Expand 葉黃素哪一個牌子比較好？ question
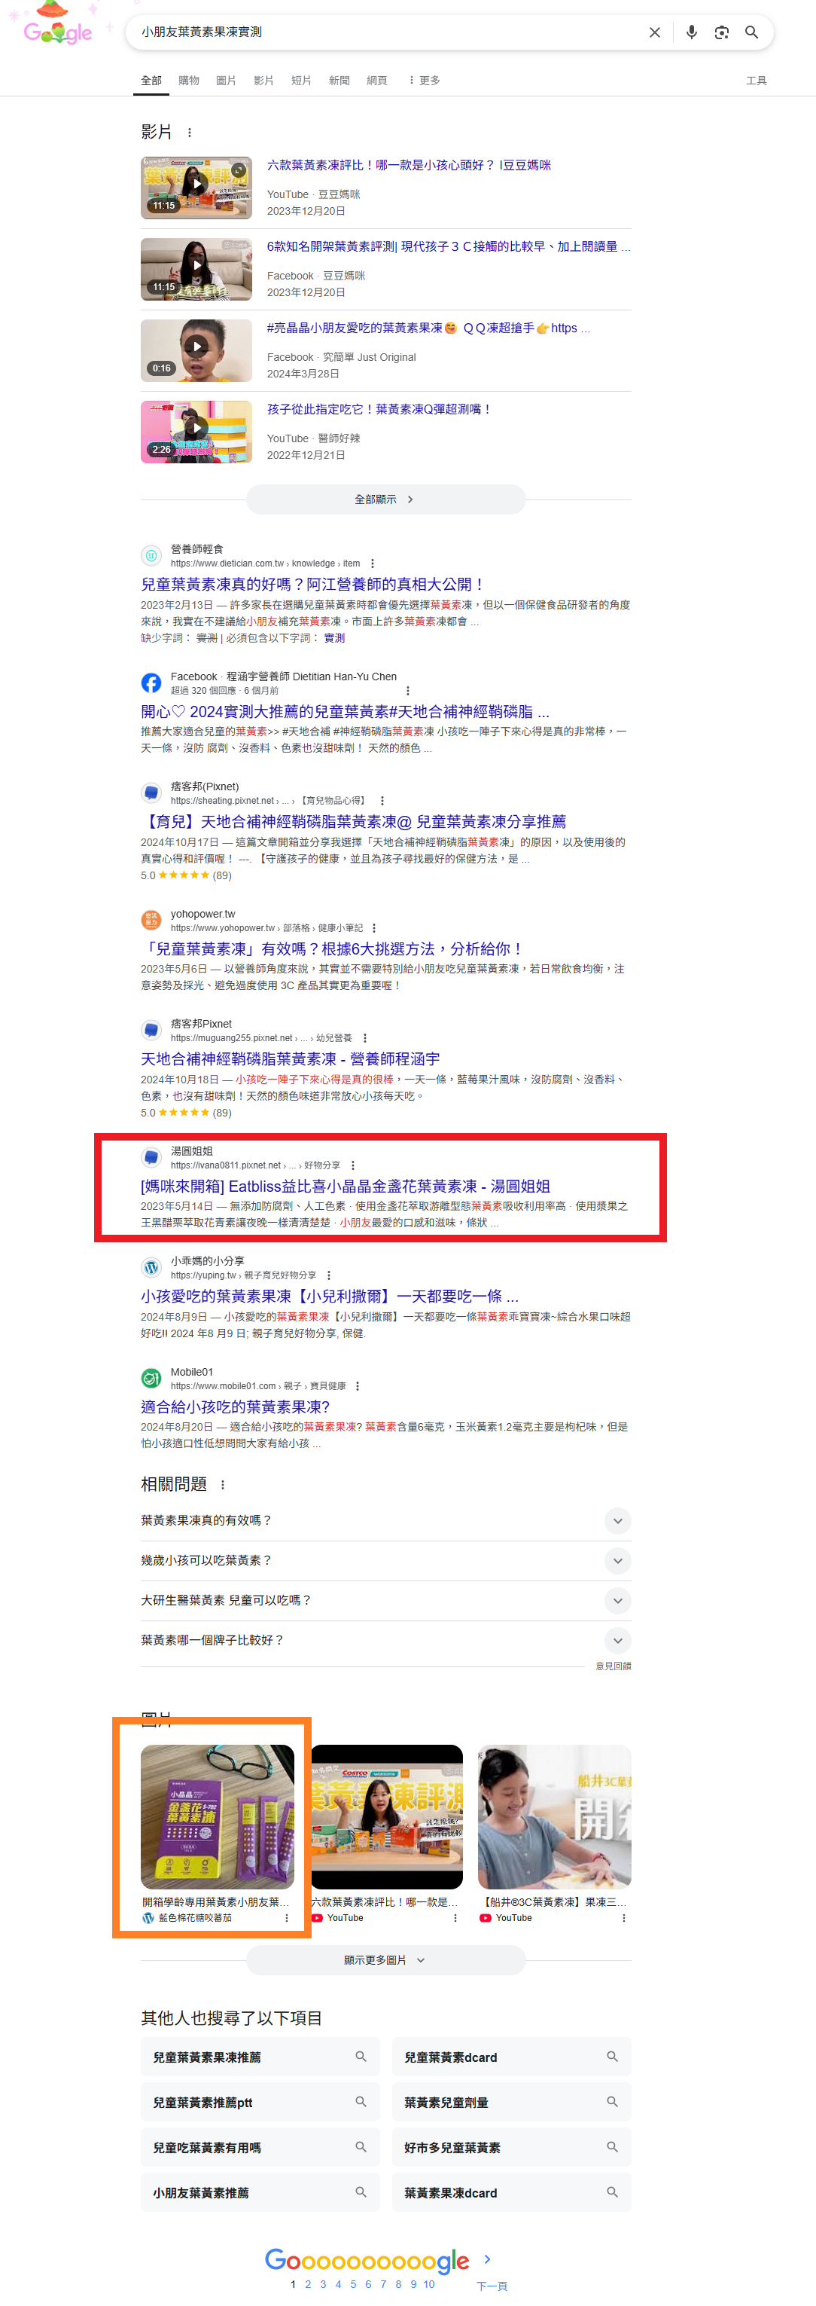 click(385, 1640)
